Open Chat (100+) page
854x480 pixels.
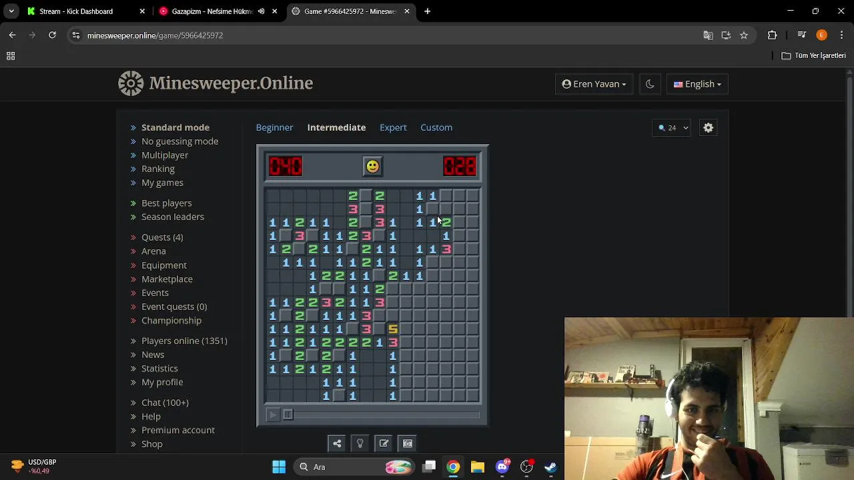point(165,403)
